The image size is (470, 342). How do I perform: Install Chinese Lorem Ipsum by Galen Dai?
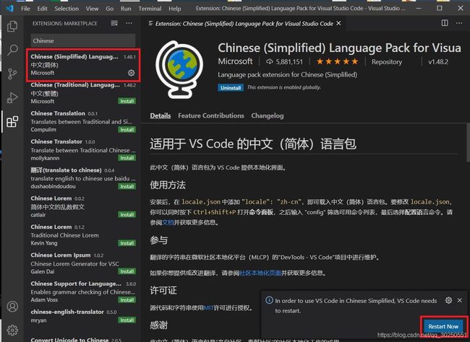point(127,271)
